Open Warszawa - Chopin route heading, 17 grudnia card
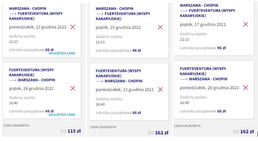Image resolution: width=258 pixels, height=141 pixels. [208, 10]
